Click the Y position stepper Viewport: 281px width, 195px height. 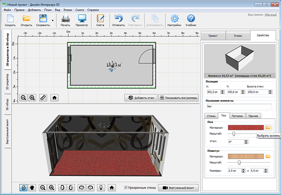coord(243,92)
